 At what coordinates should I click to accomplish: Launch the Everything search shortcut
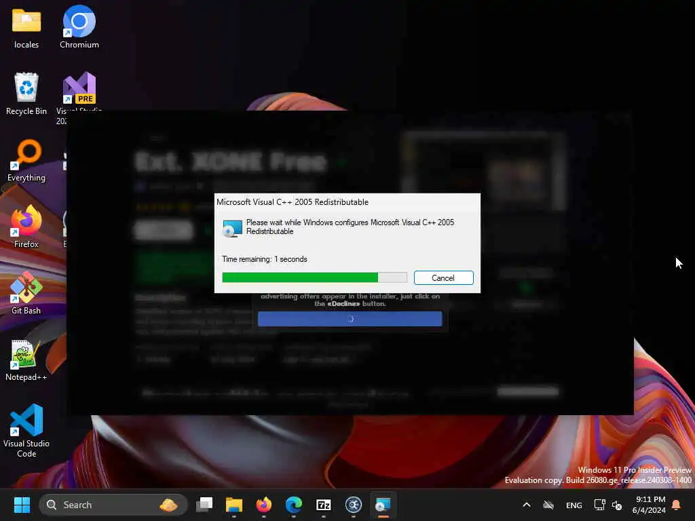click(26, 160)
